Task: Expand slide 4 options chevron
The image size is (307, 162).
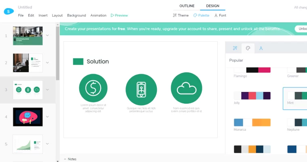Action: (47, 117)
